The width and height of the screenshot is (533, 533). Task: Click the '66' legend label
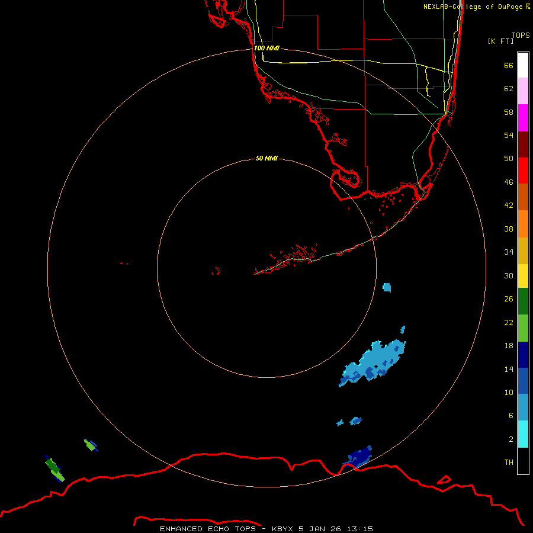[509, 65]
